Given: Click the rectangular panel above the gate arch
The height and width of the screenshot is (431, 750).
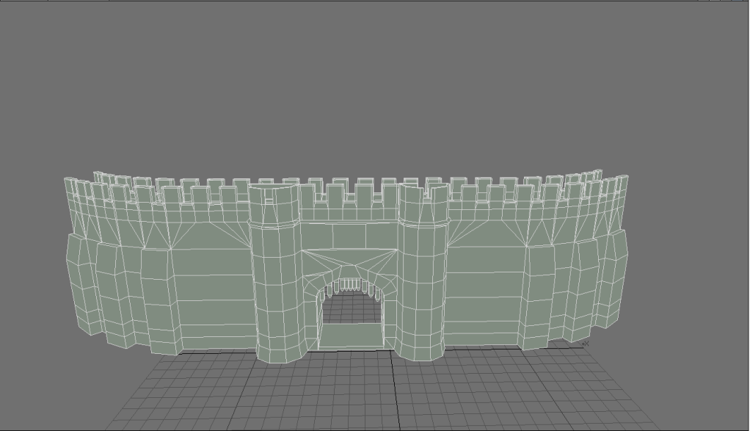Looking at the screenshot, I should coord(349,236).
